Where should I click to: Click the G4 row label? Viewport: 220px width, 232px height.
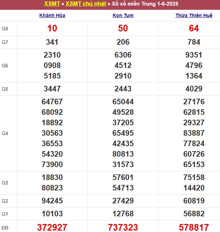5,133
